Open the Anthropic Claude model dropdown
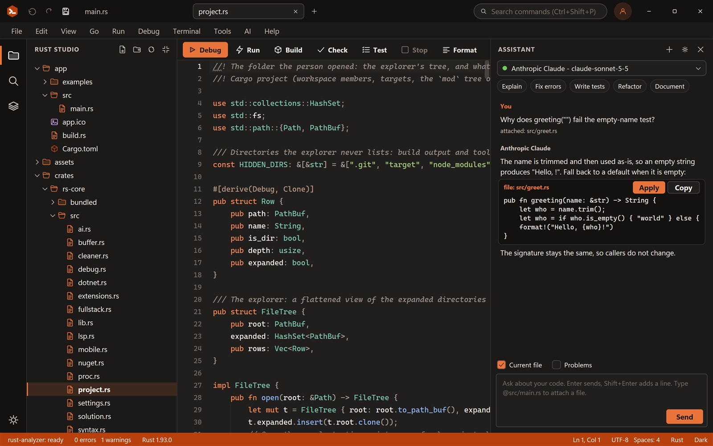Screen dimensions: 713x446 601,69
